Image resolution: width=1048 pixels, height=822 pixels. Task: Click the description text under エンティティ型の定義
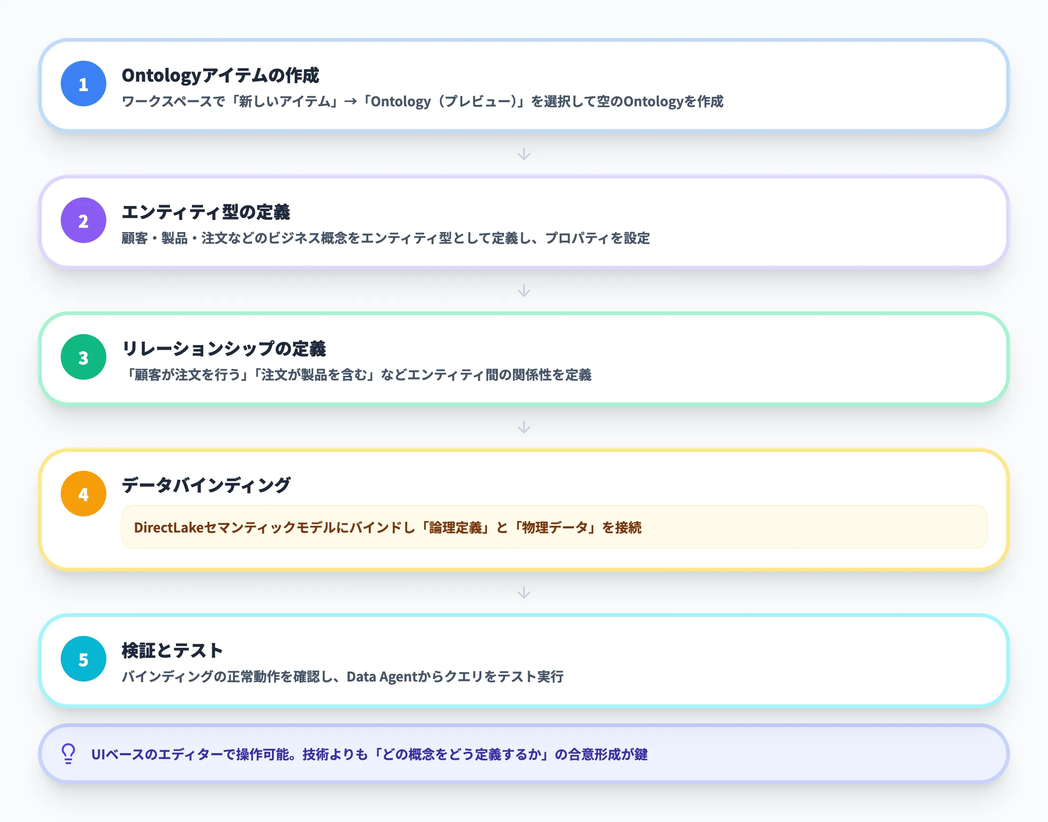point(385,238)
